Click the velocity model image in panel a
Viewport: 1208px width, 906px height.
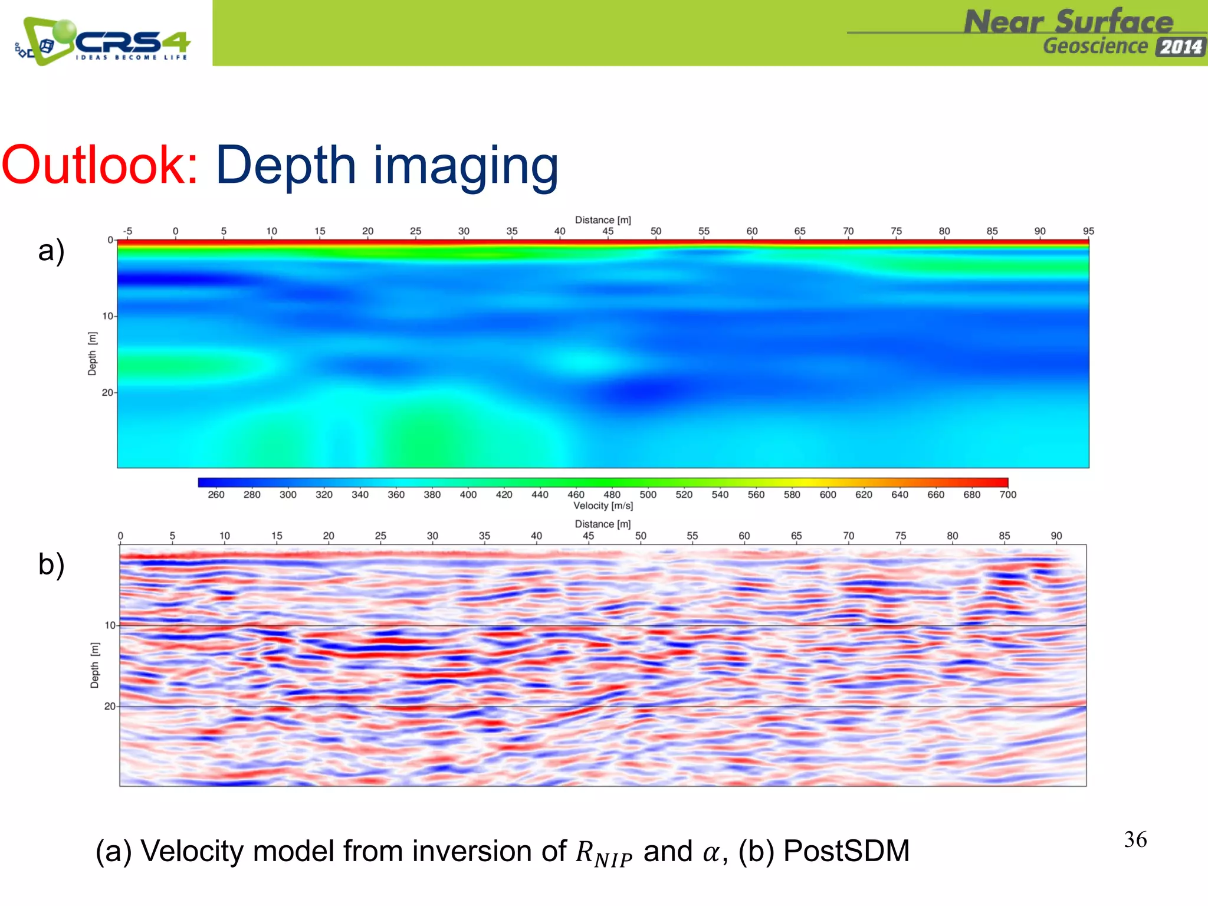point(603,354)
